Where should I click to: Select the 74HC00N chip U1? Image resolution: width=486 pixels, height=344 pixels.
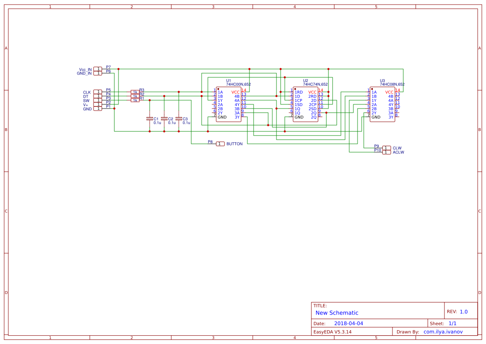tap(229, 104)
